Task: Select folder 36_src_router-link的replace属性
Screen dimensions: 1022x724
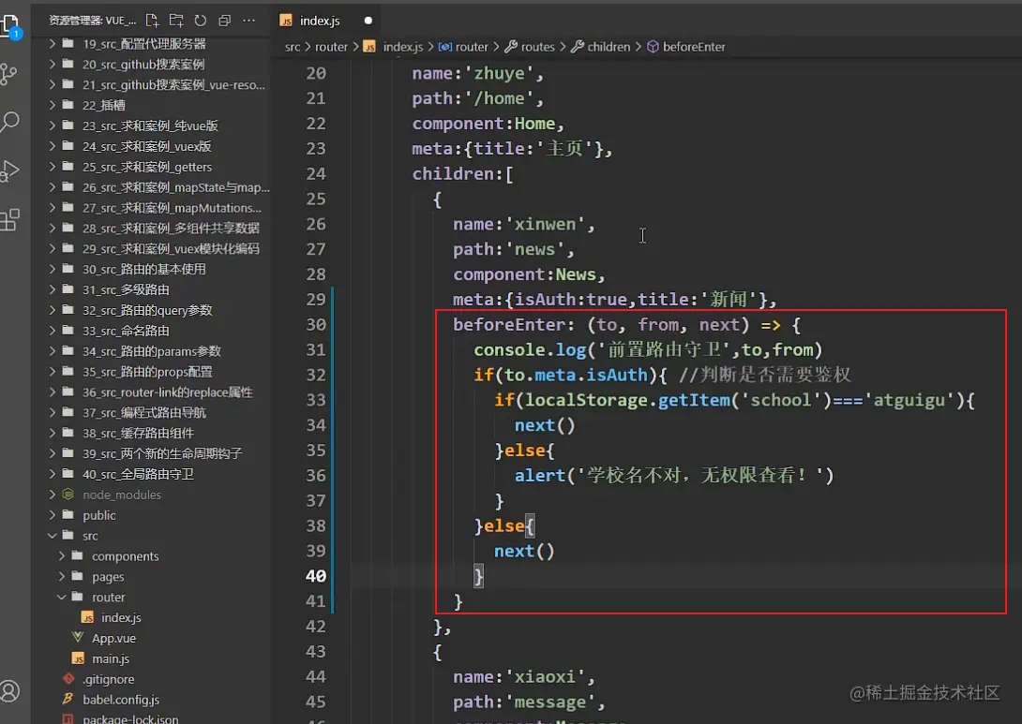Action: [168, 392]
